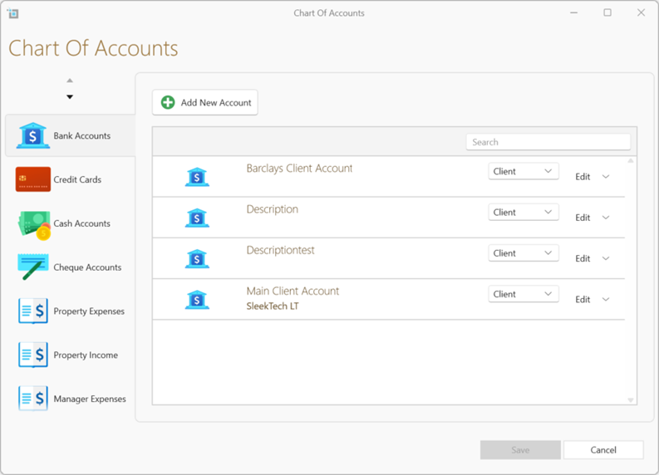Click the bank icon beside Barclays Client Account

point(197,177)
